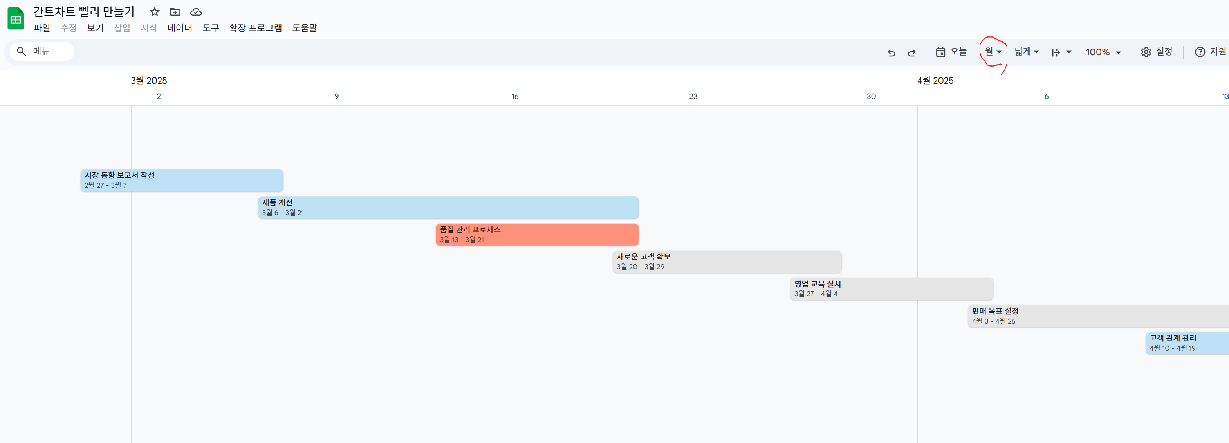Click the date marker 30
This screenshot has width=1229, height=443.
coord(871,96)
